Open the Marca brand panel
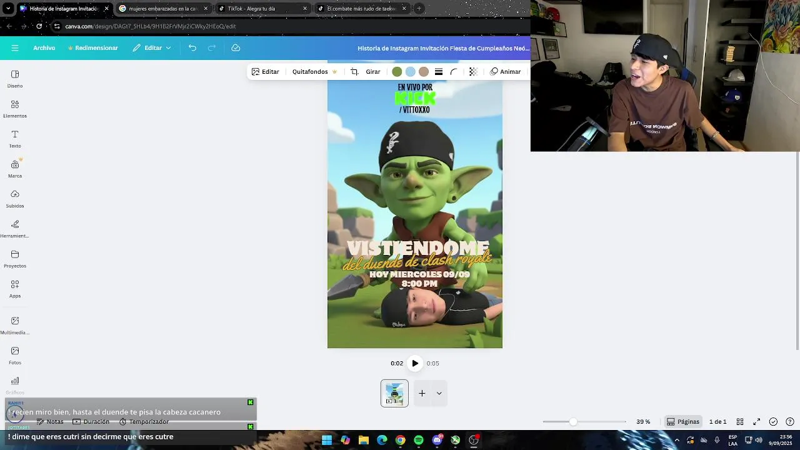The image size is (800, 450). tap(15, 169)
